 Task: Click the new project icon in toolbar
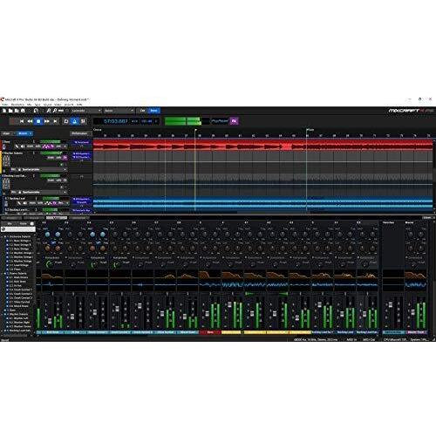click(4, 111)
